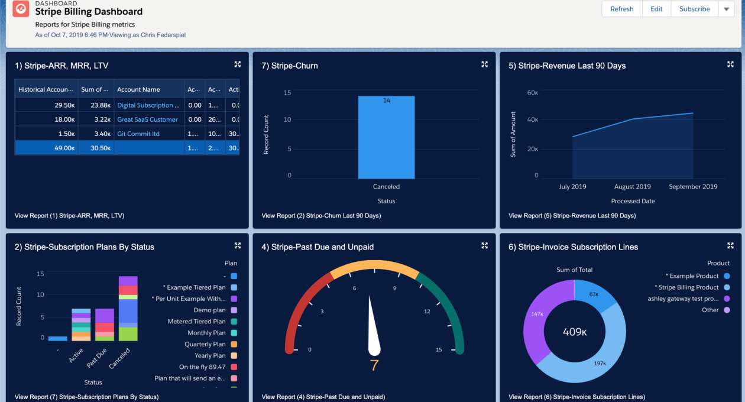The height and width of the screenshot is (402, 745).
Task: Click the September 2019 axis label
Action: pos(693,187)
